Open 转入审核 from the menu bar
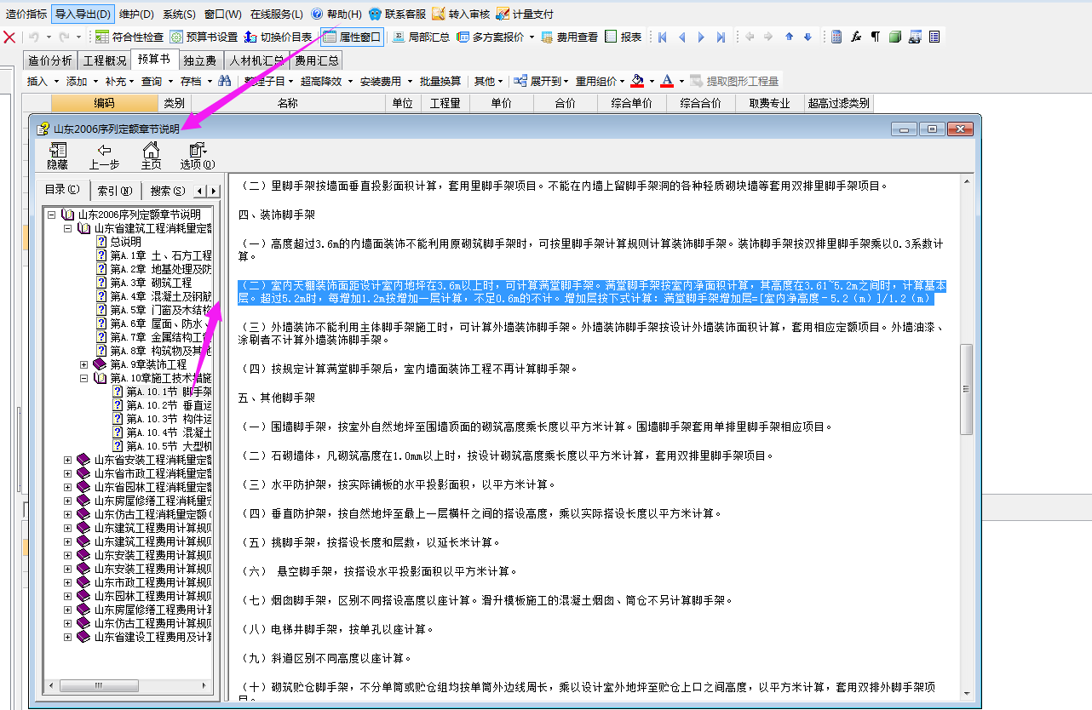Viewport: 1092px width, 710px height. [460, 14]
